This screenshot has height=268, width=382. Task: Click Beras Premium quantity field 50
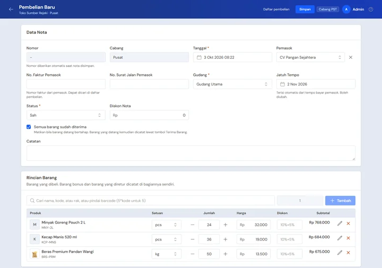click(209, 254)
